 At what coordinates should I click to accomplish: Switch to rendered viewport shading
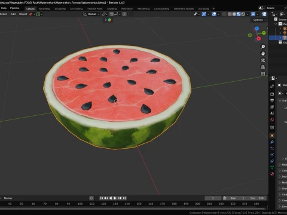point(243,14)
